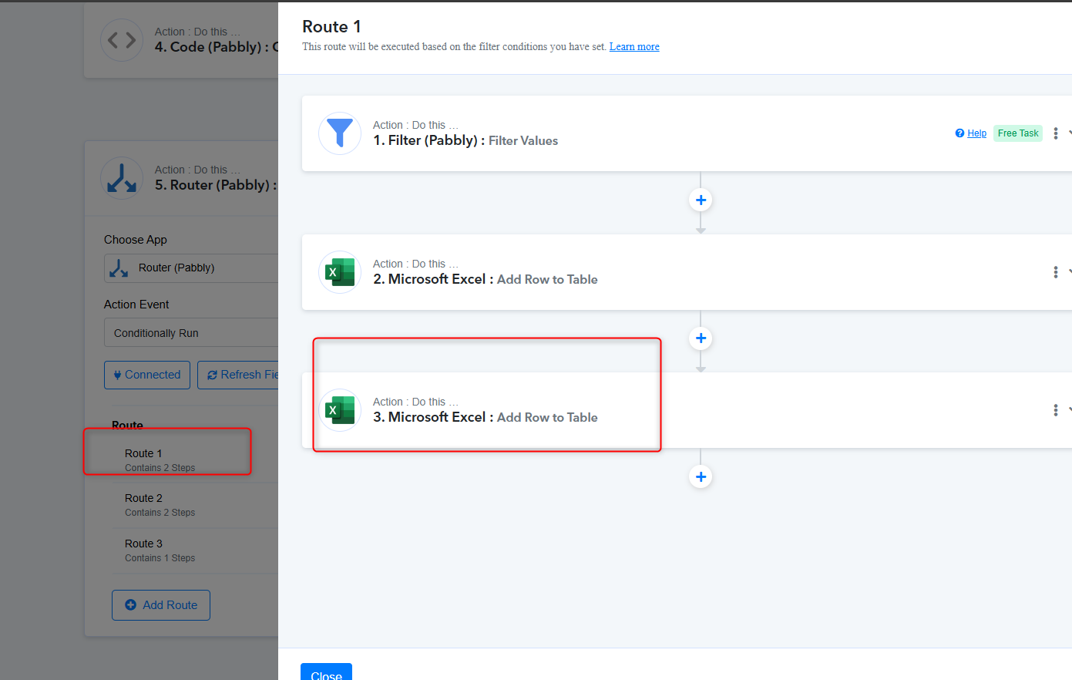Open the Choose App Router (Pabbly) dropdown
The width and height of the screenshot is (1072, 680).
191,268
